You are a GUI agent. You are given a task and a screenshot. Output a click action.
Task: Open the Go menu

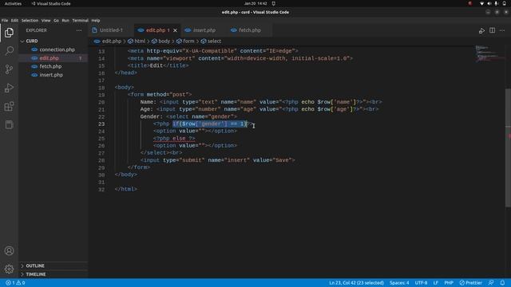(x=56, y=20)
